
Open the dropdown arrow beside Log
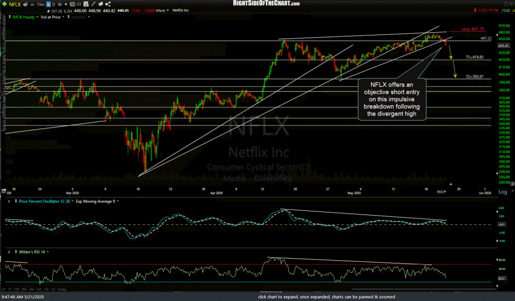click(x=512, y=191)
